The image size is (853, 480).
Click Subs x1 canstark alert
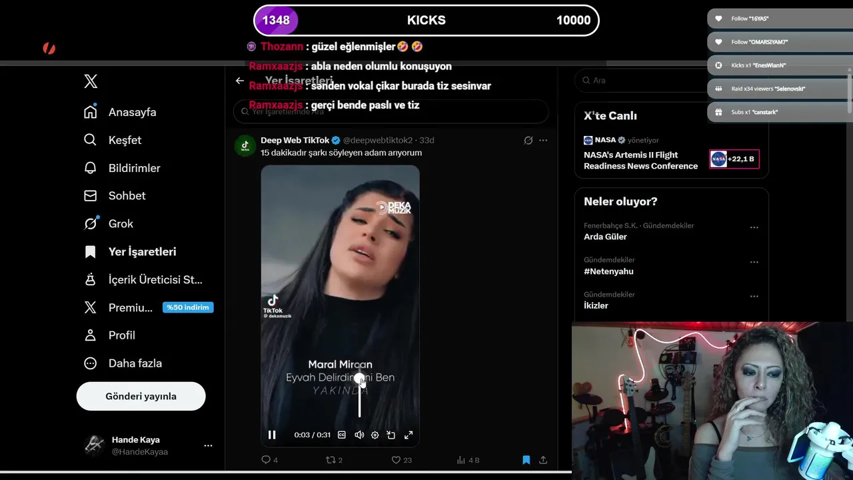[778, 112]
